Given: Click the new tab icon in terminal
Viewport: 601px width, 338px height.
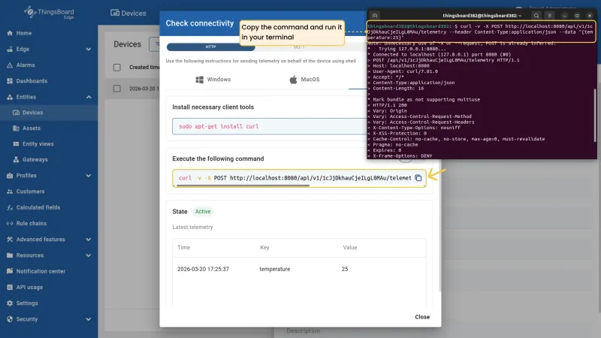Looking at the screenshot, I should click(x=375, y=16).
